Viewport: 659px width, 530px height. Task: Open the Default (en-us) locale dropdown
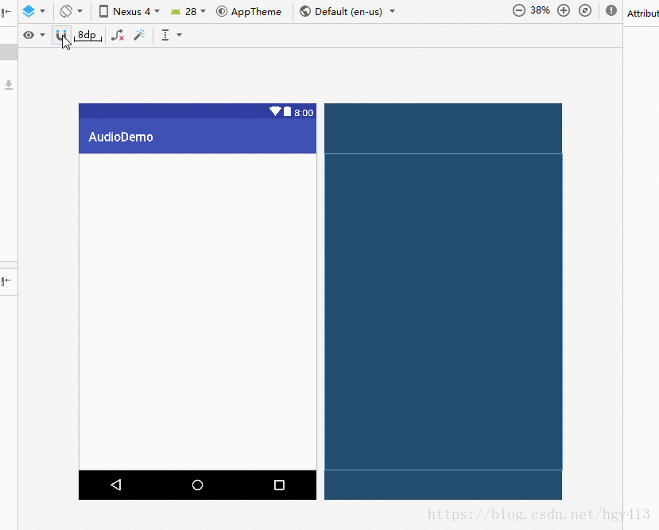coord(347,11)
